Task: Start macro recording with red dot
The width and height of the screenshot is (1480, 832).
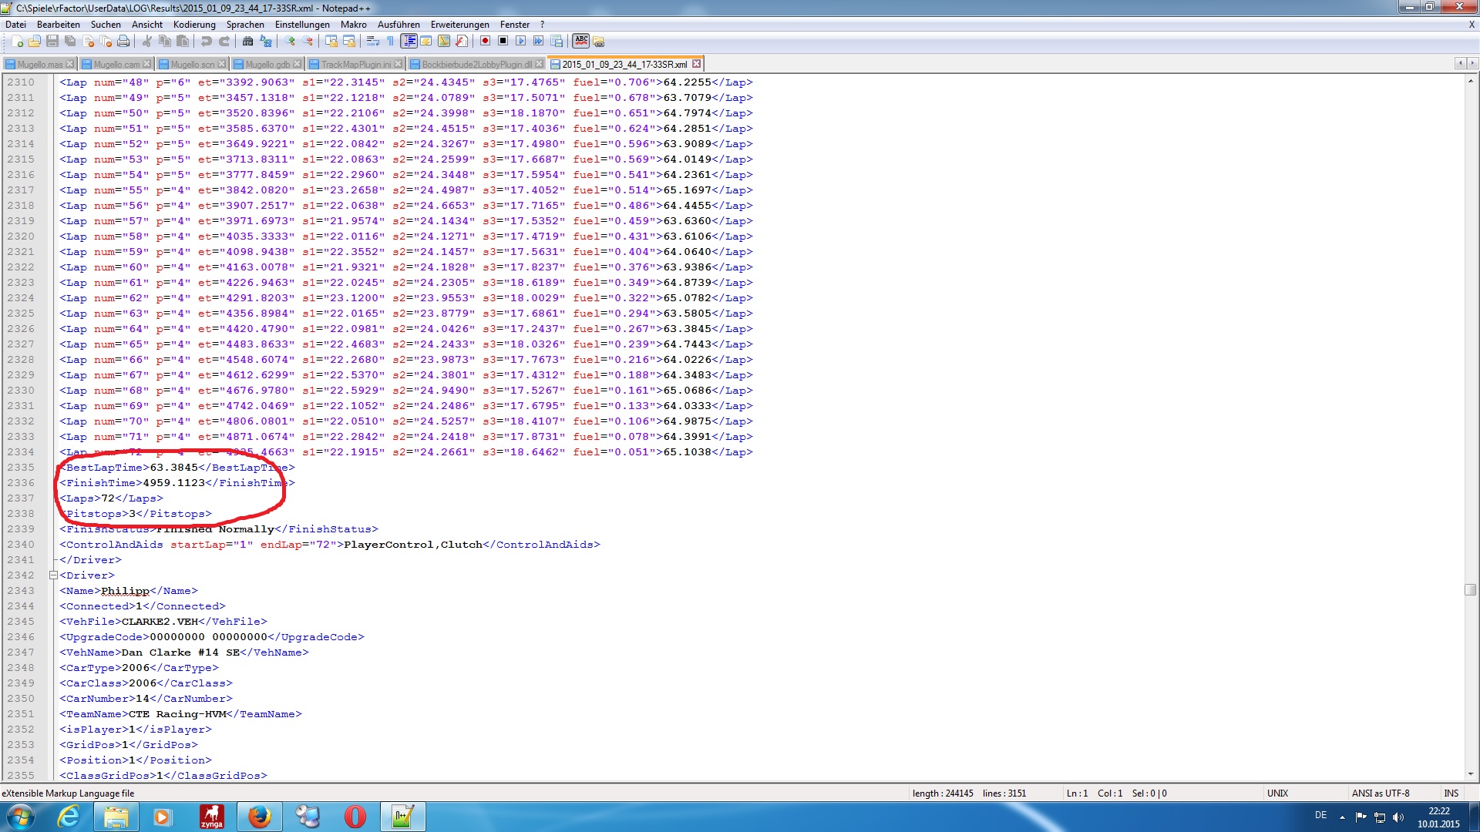Action: click(486, 42)
